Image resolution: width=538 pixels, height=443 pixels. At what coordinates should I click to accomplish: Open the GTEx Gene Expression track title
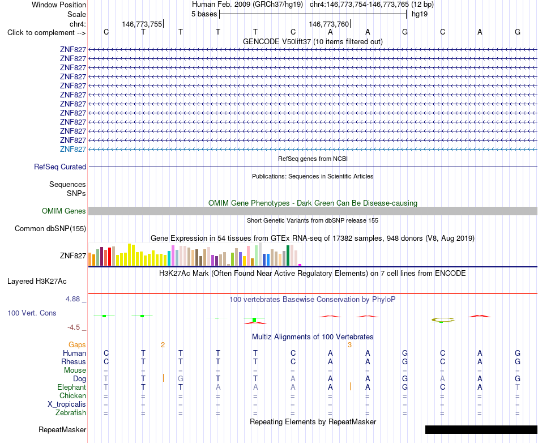click(313, 238)
